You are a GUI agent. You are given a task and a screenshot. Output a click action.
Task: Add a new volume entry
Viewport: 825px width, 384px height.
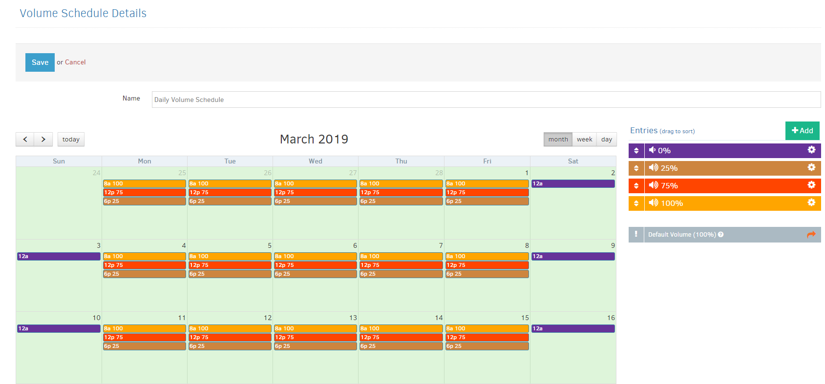point(803,131)
